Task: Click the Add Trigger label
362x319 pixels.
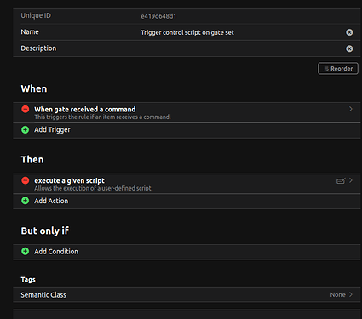Action: pyautogui.click(x=52, y=129)
